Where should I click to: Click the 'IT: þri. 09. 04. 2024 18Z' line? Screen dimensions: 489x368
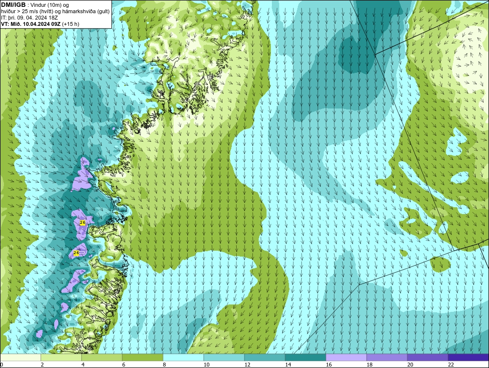(29, 18)
